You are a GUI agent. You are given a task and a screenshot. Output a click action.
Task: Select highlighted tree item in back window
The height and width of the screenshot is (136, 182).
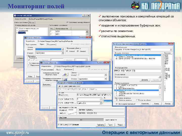(x=22, y=33)
